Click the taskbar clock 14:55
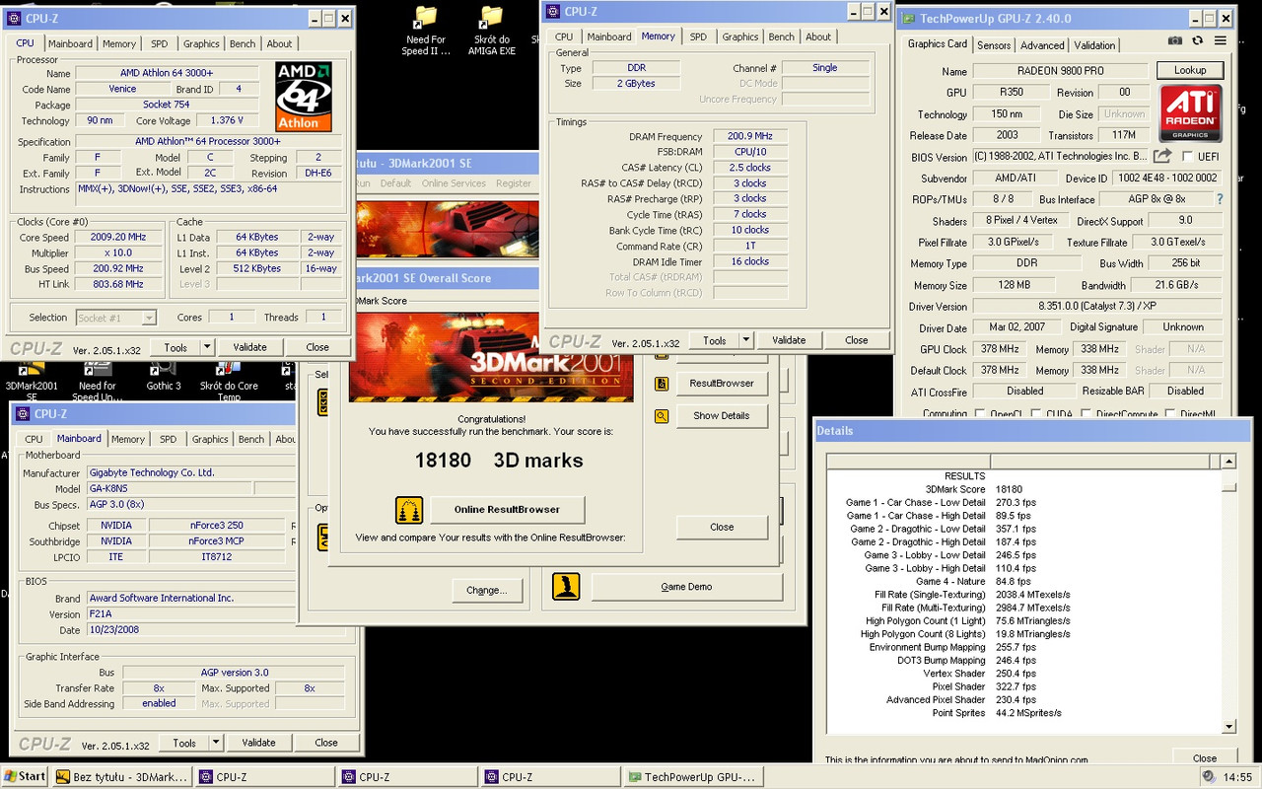The height and width of the screenshot is (789, 1262). [1237, 777]
